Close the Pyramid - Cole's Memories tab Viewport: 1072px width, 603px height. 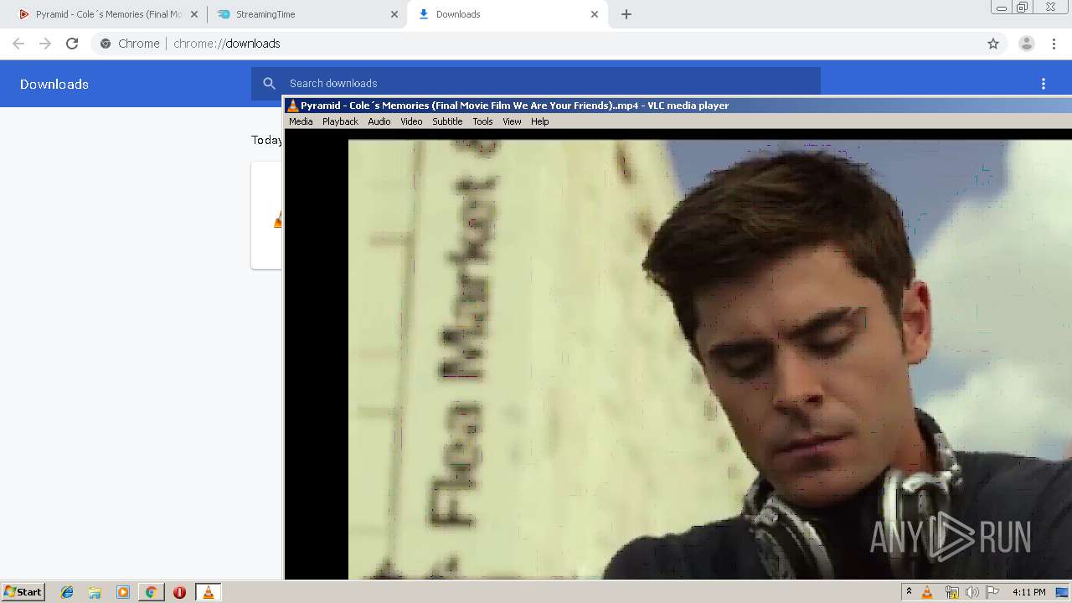(194, 14)
